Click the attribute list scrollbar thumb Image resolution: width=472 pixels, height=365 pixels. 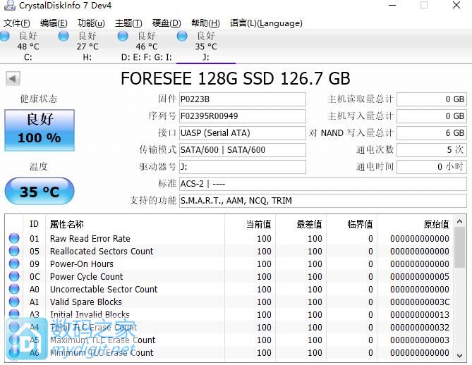tap(460, 247)
